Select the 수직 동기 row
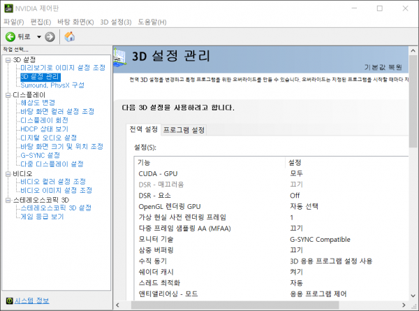This screenshot has height=311, width=419. (x=271, y=261)
